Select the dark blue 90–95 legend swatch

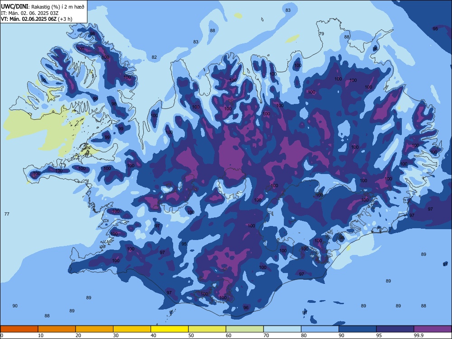tap(358, 329)
